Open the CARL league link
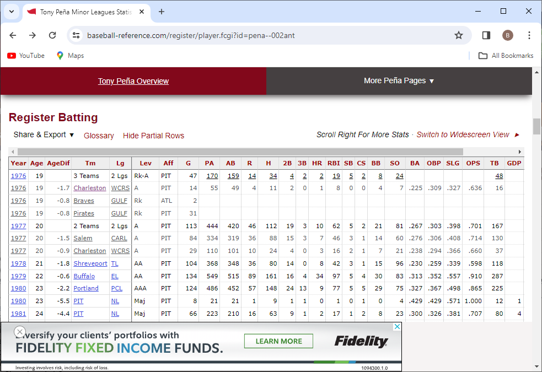Image resolution: width=542 pixels, height=372 pixels. click(x=119, y=238)
